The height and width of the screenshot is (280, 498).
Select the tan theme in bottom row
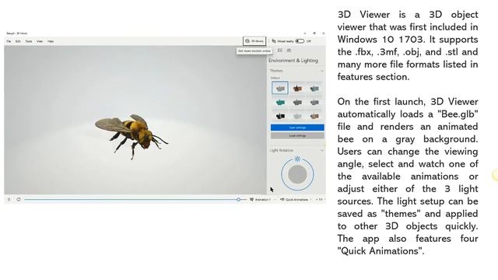[x=314, y=116]
